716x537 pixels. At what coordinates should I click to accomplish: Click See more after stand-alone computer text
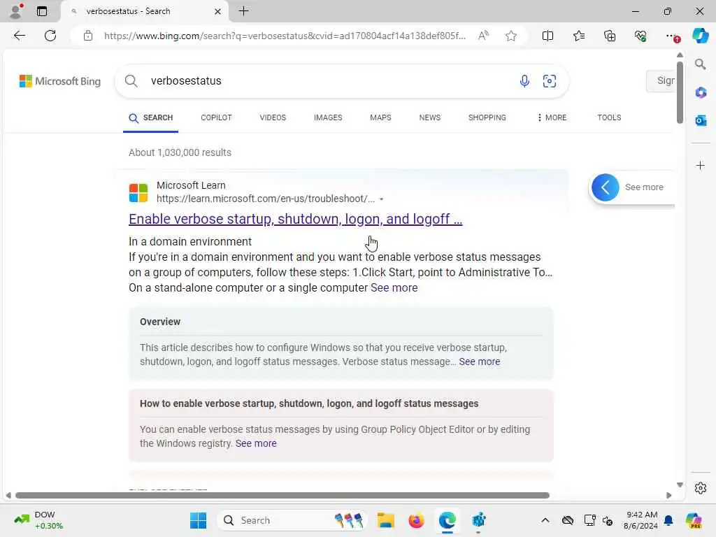pyautogui.click(x=394, y=287)
